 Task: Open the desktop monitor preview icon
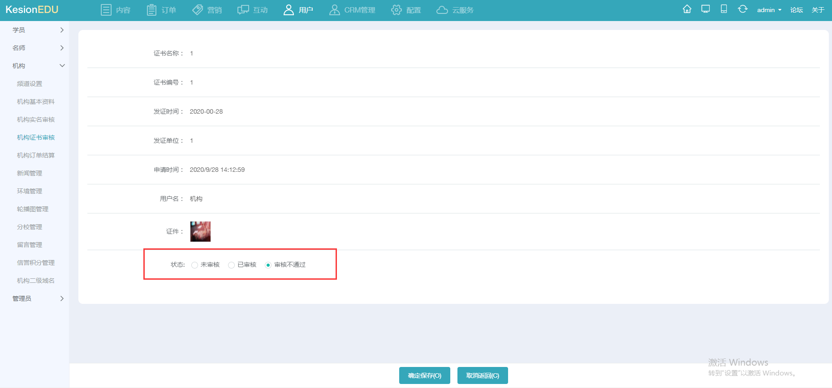tap(706, 9)
